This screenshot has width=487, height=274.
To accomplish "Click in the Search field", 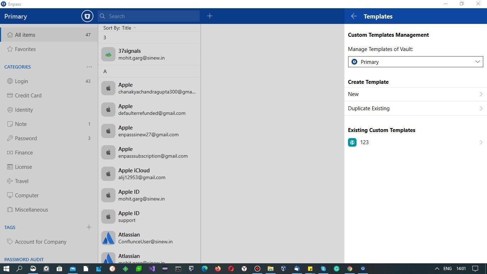I will coord(149,16).
